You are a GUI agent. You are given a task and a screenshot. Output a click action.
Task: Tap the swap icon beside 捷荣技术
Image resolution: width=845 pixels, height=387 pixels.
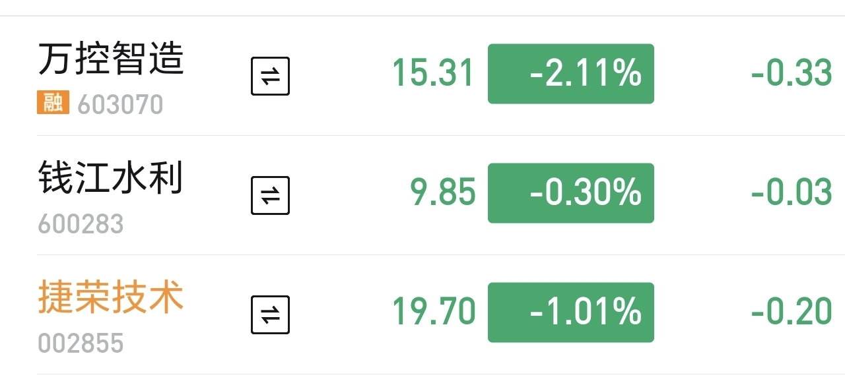[x=271, y=314]
